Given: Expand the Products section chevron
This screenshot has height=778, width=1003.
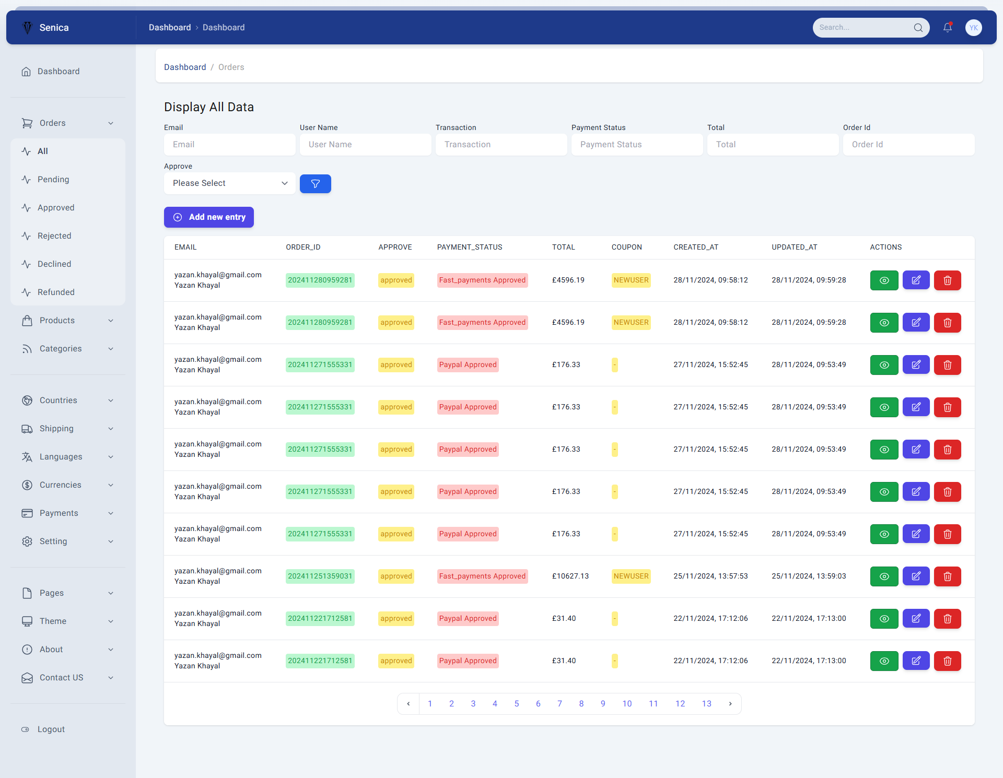Looking at the screenshot, I should pos(111,321).
